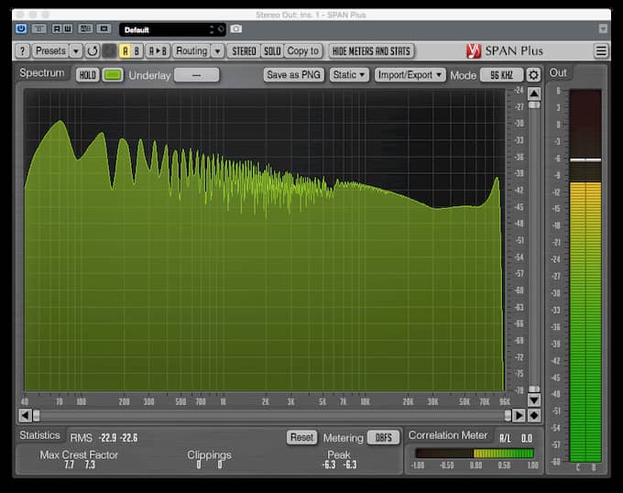Click the RMS value -22.9

(x=108, y=438)
